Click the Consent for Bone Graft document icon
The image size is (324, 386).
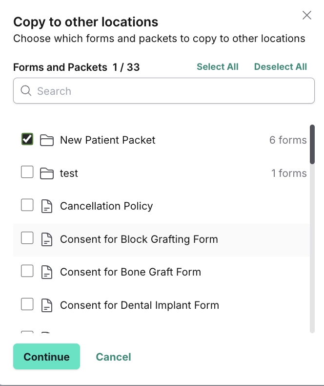click(47, 272)
